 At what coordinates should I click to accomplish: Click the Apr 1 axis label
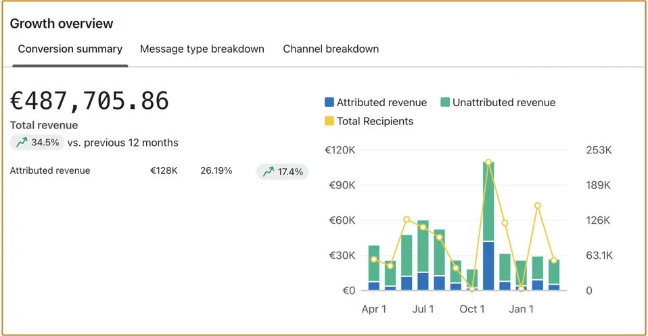click(374, 309)
